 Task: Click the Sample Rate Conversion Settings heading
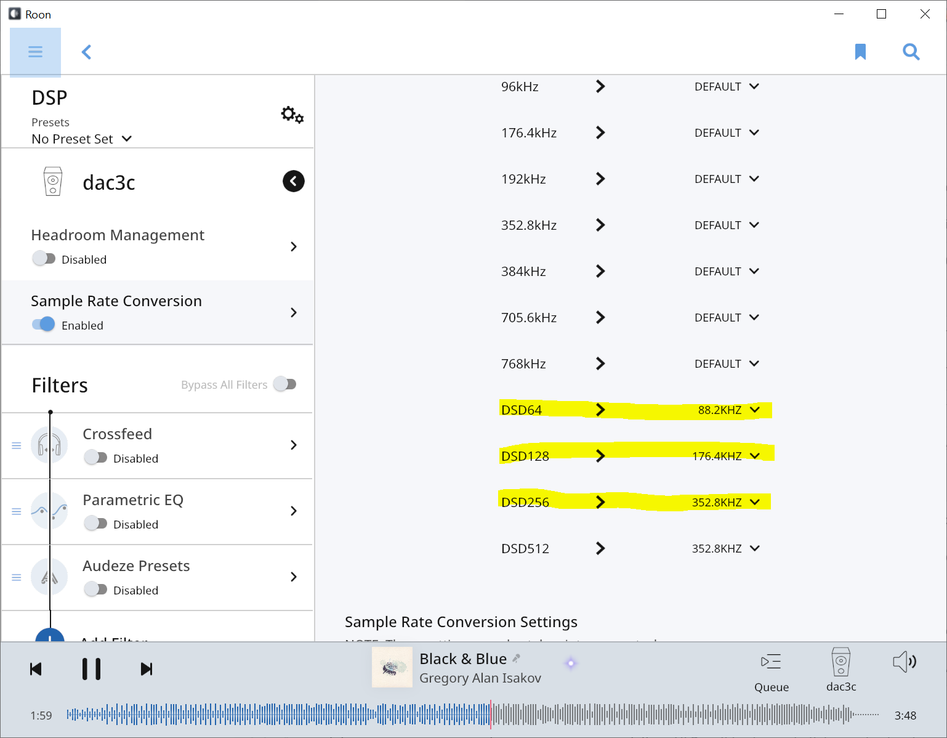pyautogui.click(x=461, y=622)
